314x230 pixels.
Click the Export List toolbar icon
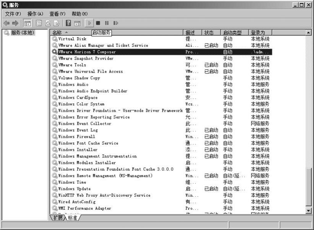[57, 23]
